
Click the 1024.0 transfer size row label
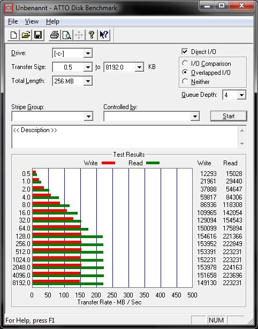[x=21, y=260]
